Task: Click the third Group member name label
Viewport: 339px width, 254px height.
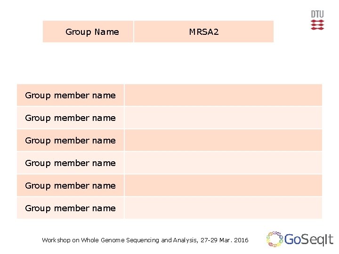Action: click(x=70, y=140)
